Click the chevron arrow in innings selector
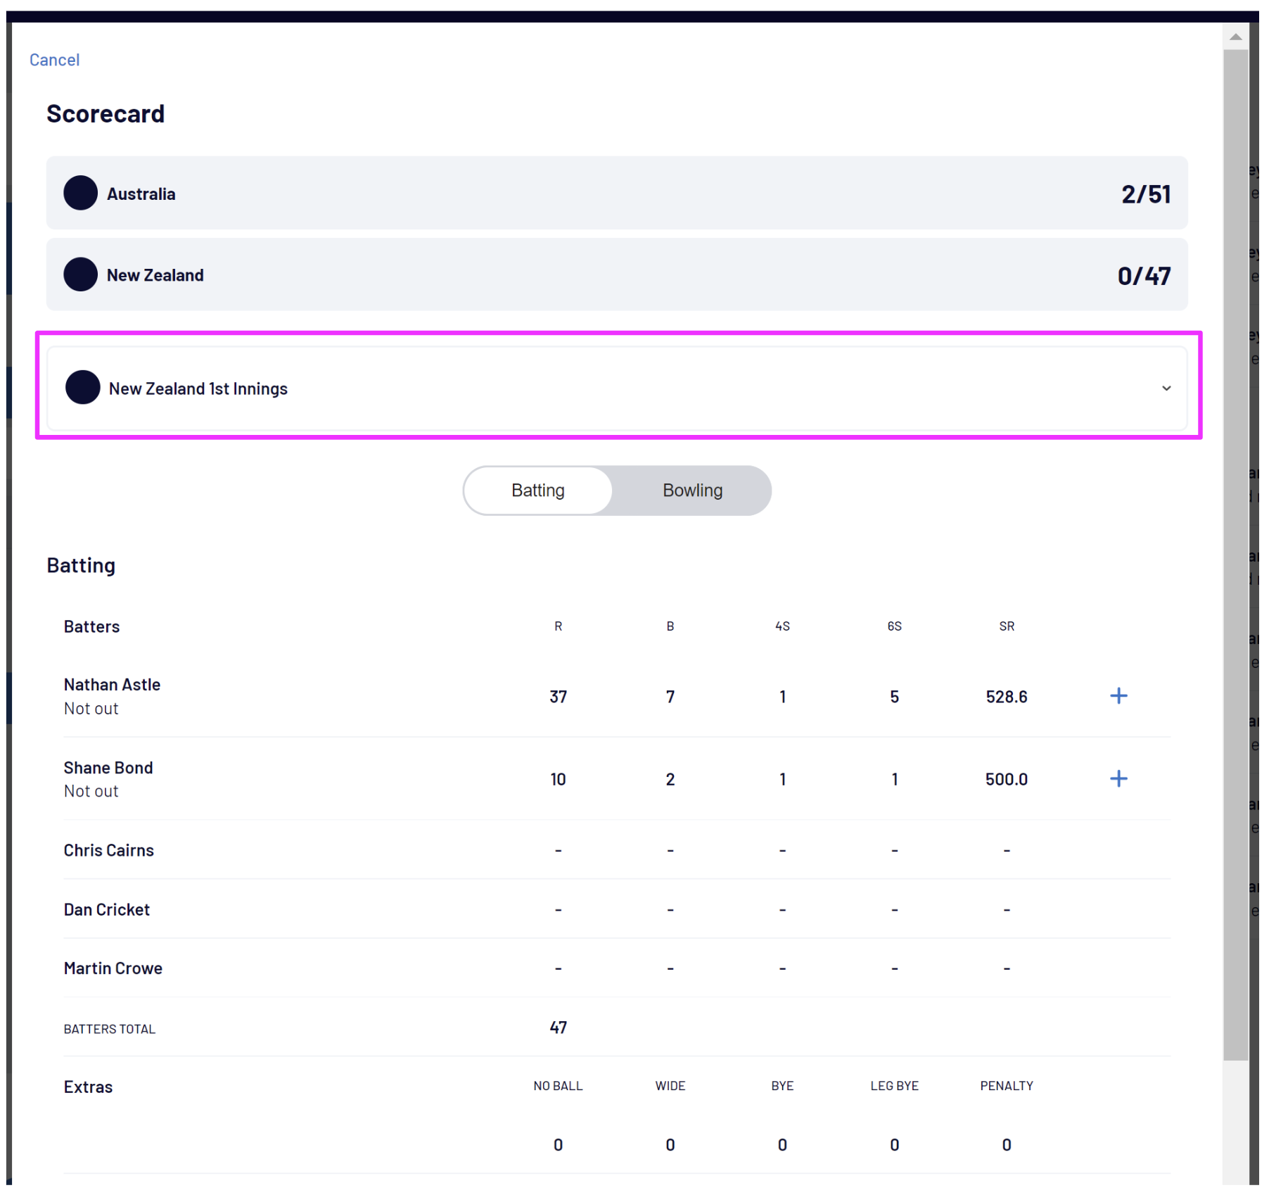This screenshot has width=1269, height=1195. click(1166, 388)
